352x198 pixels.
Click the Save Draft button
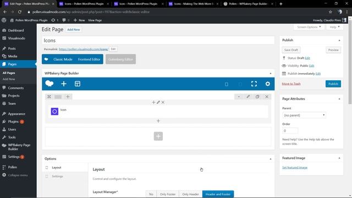(291, 50)
